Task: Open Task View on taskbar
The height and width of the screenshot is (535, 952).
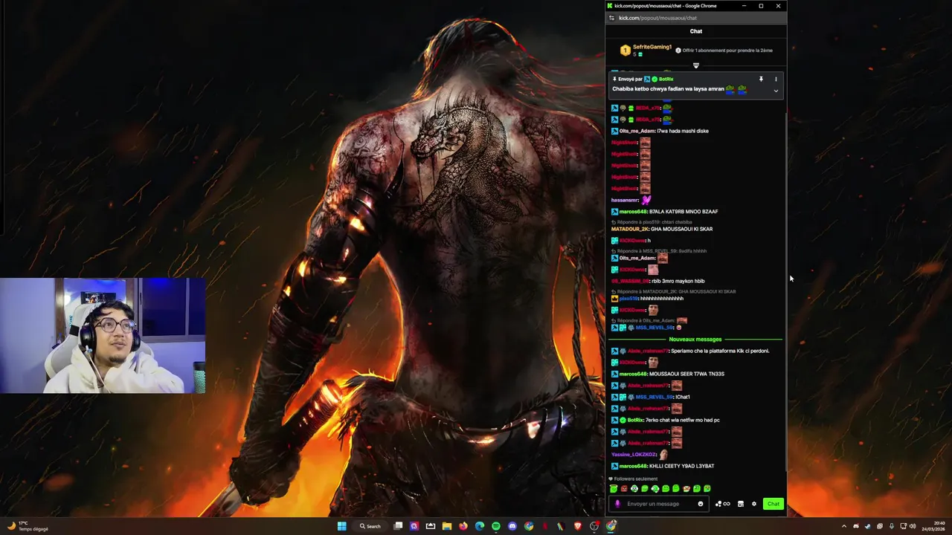Action: point(398,526)
